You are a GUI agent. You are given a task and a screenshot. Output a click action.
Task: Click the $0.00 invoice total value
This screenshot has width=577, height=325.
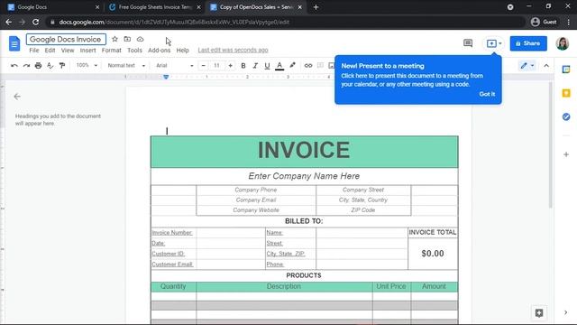(433, 254)
